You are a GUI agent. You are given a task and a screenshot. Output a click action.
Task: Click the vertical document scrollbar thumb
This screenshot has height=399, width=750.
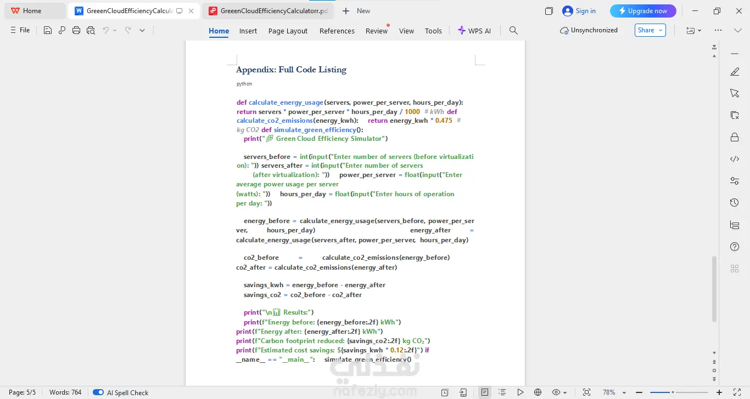(x=714, y=289)
